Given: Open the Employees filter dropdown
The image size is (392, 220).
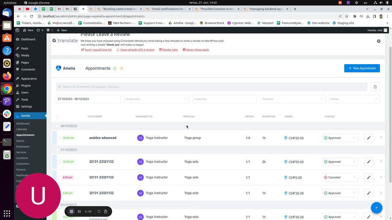Looking at the screenshot, I should click(x=156, y=99).
